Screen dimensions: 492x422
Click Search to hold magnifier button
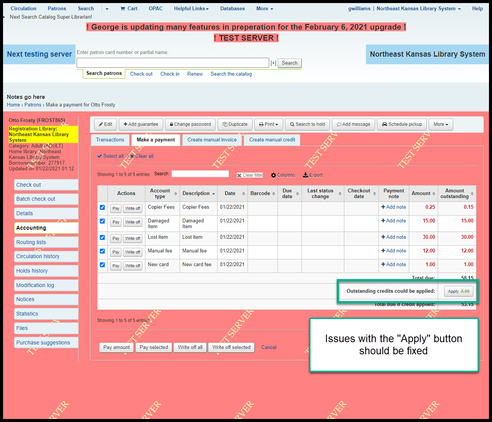click(307, 124)
